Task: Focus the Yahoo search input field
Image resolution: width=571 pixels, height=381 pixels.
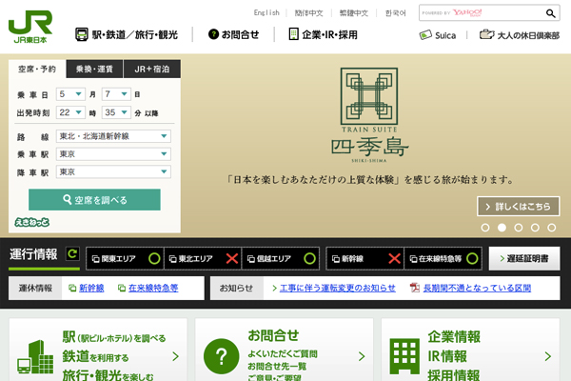Action: coord(482,12)
